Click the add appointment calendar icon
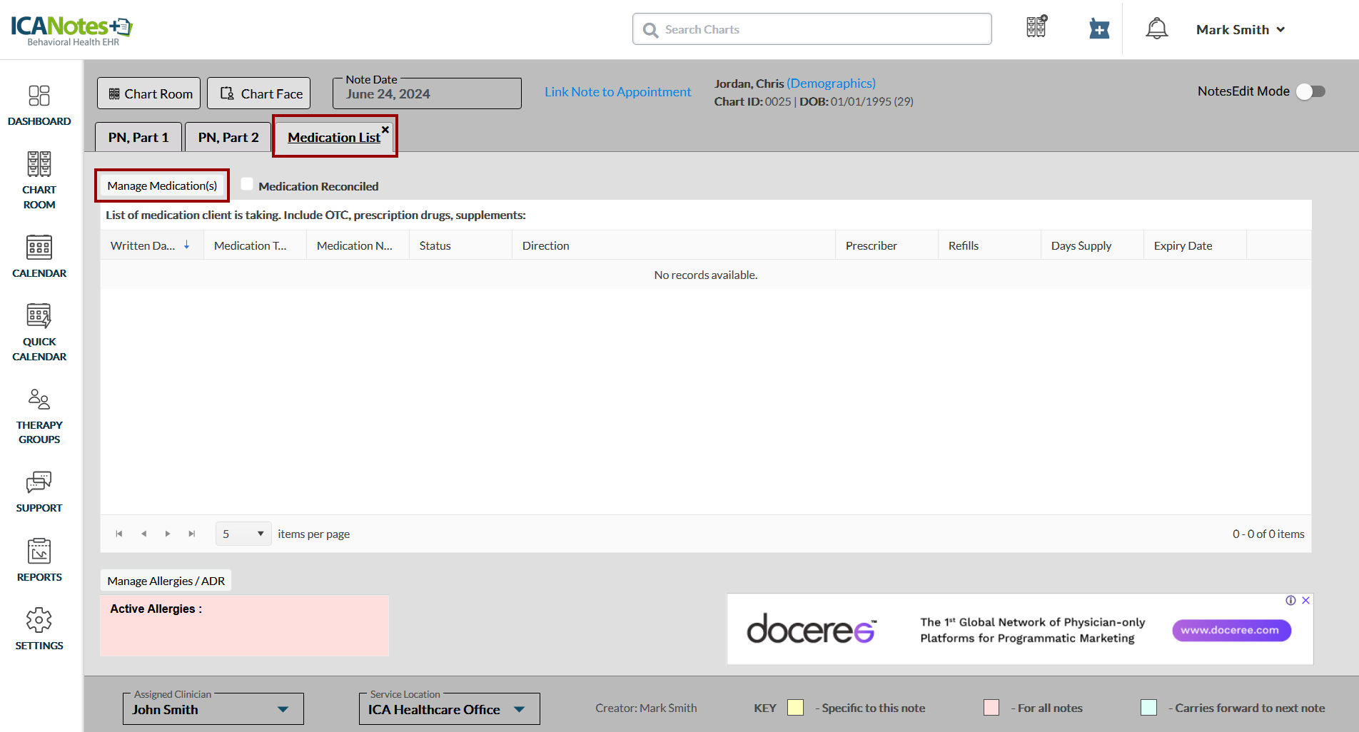Screen dimensions: 1359x732 (x=1099, y=29)
